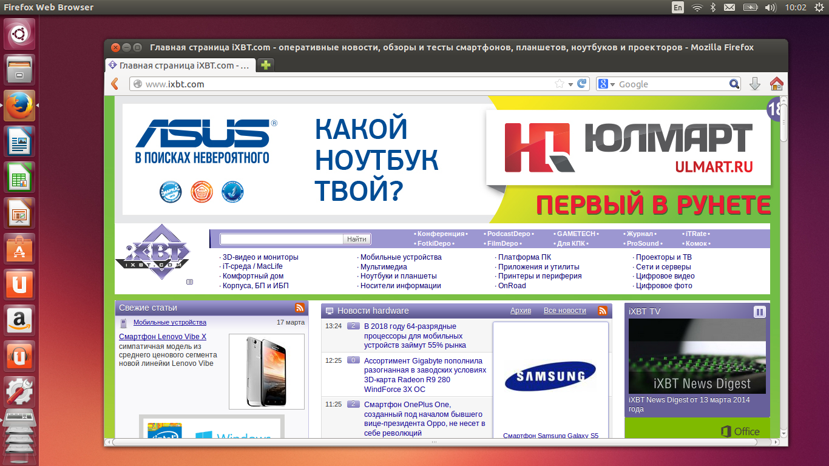Open Ubuntu One launcher icon

[21, 285]
